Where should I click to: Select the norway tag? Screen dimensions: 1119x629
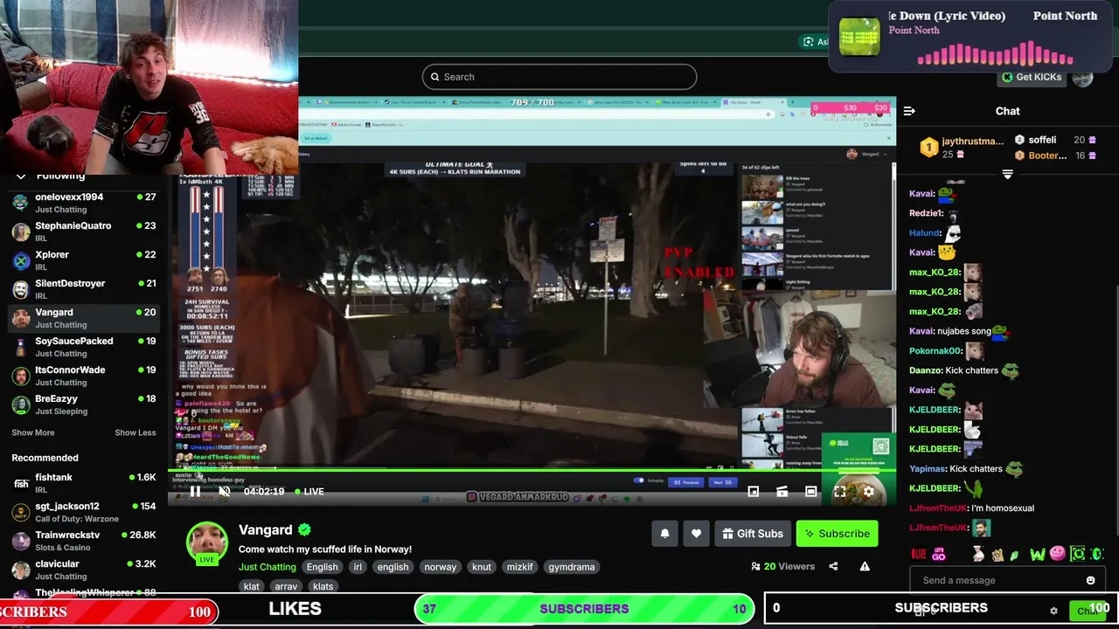pyautogui.click(x=440, y=567)
